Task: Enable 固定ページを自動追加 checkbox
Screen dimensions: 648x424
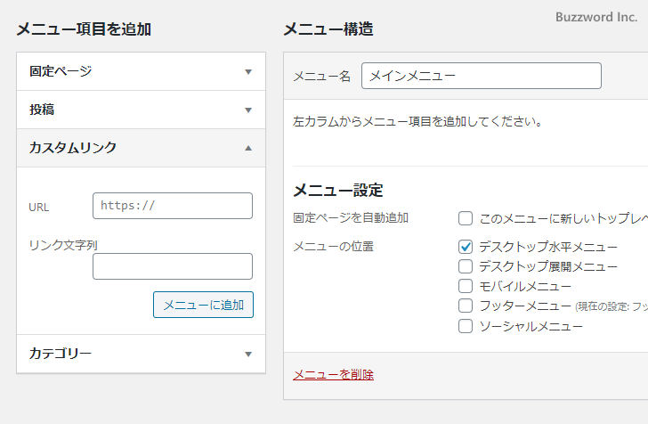Action: (x=465, y=218)
